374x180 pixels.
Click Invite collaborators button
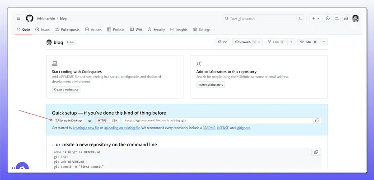point(210,84)
